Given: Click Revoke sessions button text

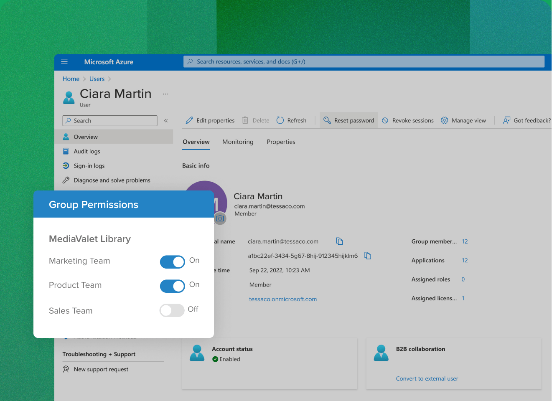Looking at the screenshot, I should pos(413,120).
